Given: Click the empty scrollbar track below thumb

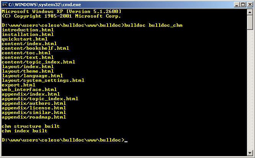Looking at the screenshot, I should [x=250, y=90].
